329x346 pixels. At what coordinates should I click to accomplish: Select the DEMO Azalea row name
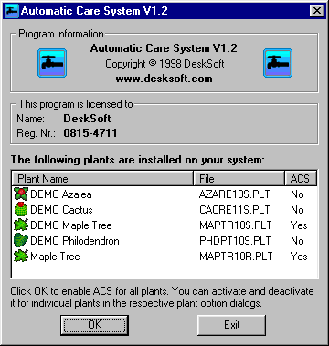pos(61,194)
